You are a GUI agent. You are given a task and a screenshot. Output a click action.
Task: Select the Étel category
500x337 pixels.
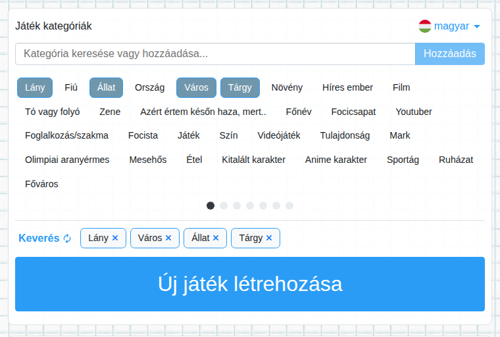(194, 160)
